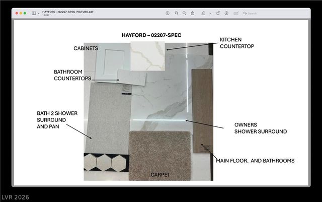Screen dimensions: 322x202
Task: Enter full screen using the green button
Action: point(26,13)
